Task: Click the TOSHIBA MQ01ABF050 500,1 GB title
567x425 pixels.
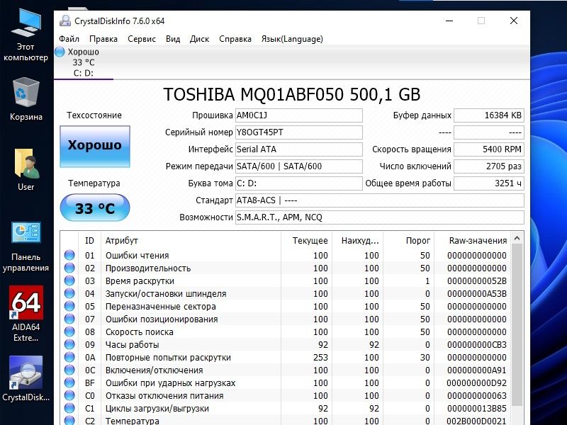Action: tap(292, 95)
